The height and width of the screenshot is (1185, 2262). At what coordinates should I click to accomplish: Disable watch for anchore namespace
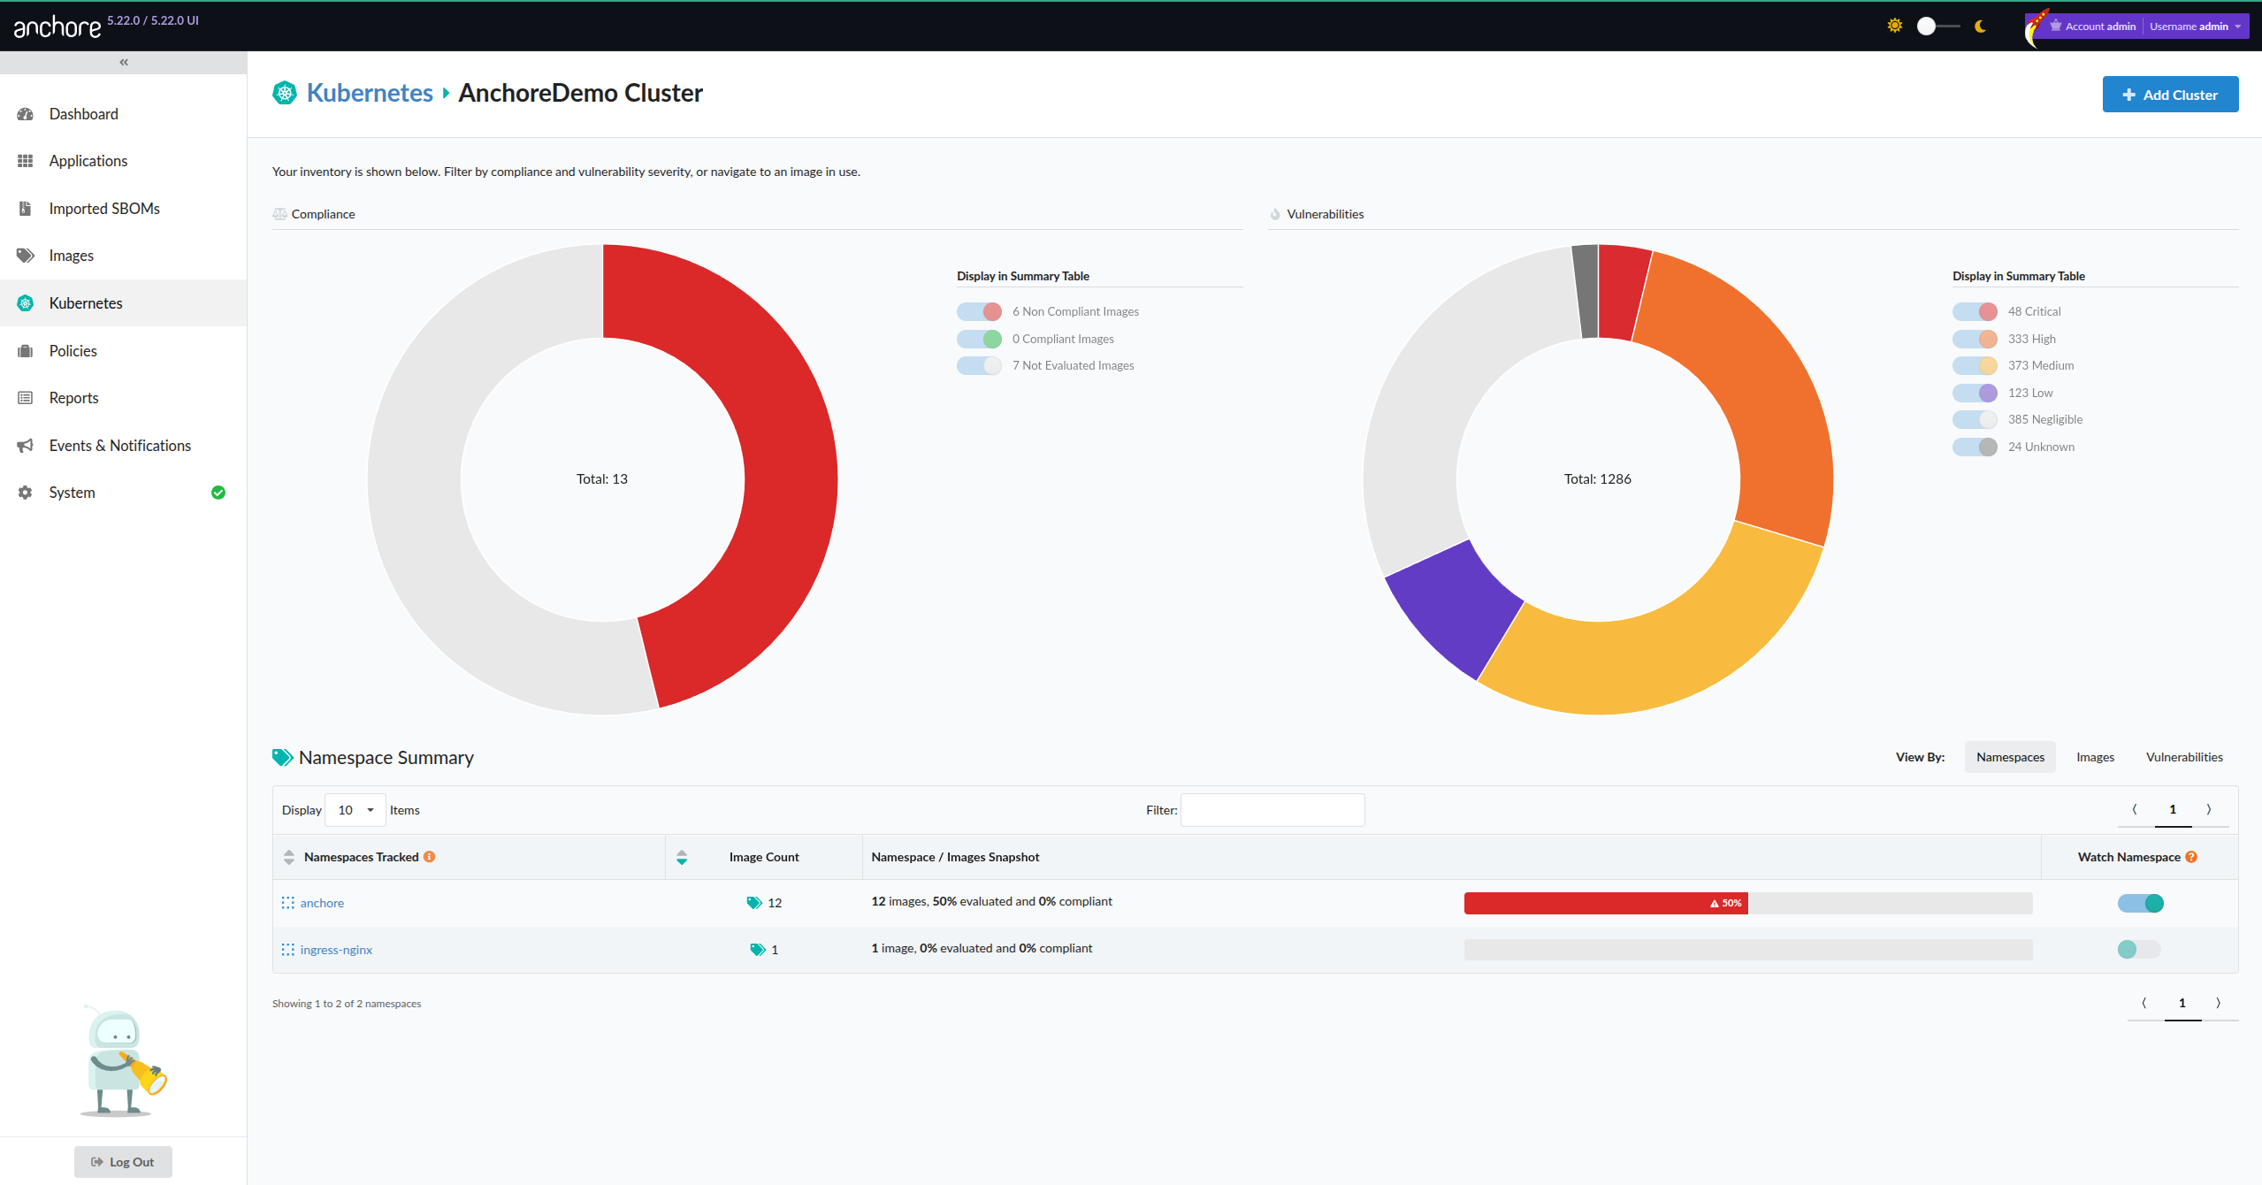[x=2140, y=903]
